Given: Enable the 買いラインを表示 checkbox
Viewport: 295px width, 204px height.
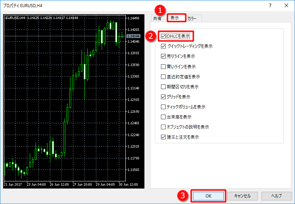Looking at the screenshot, I should point(164,66).
